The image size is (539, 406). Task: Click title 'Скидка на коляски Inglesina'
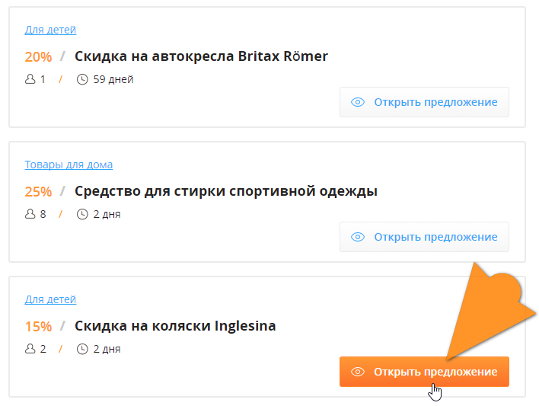pyautogui.click(x=175, y=326)
